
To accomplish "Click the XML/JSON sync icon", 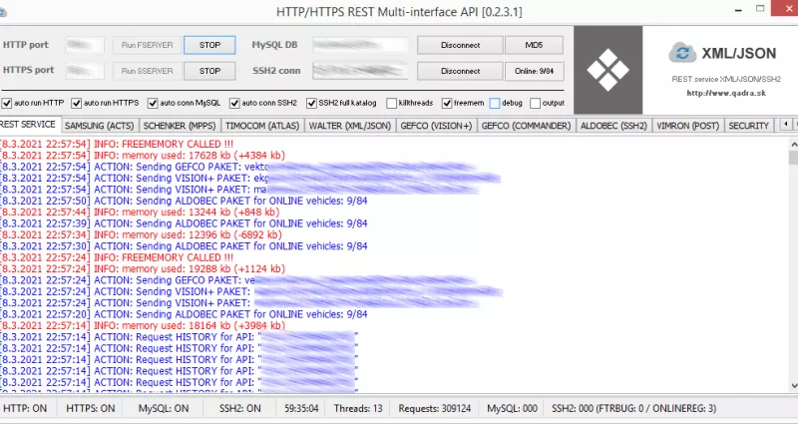I will (682, 54).
